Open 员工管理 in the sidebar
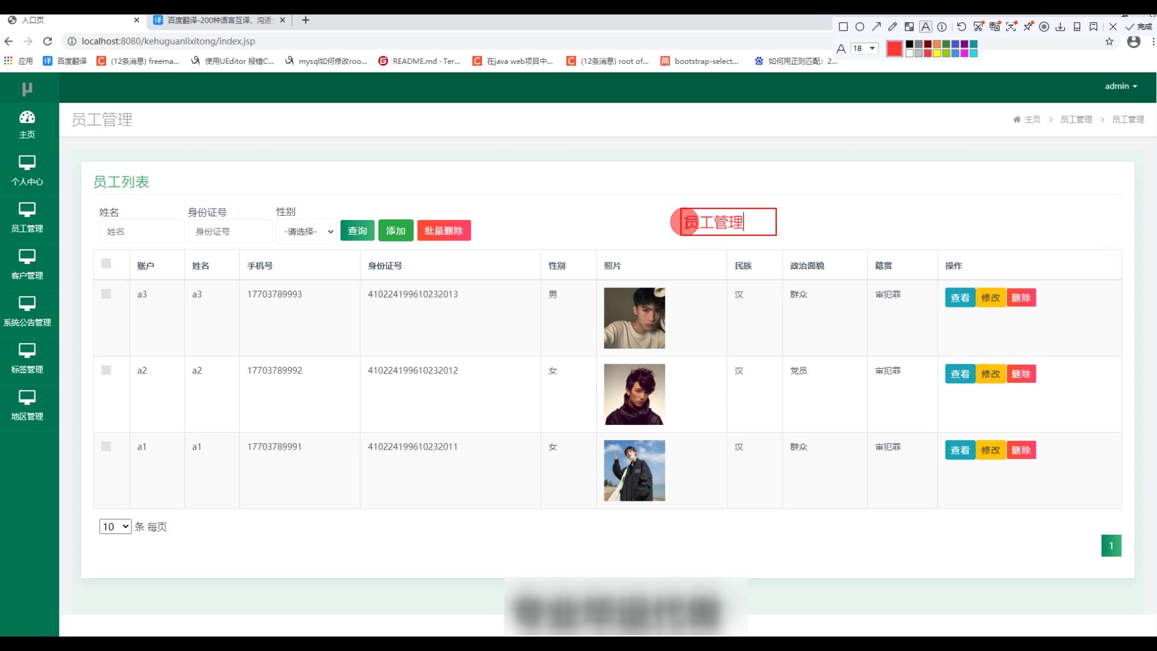 27,218
